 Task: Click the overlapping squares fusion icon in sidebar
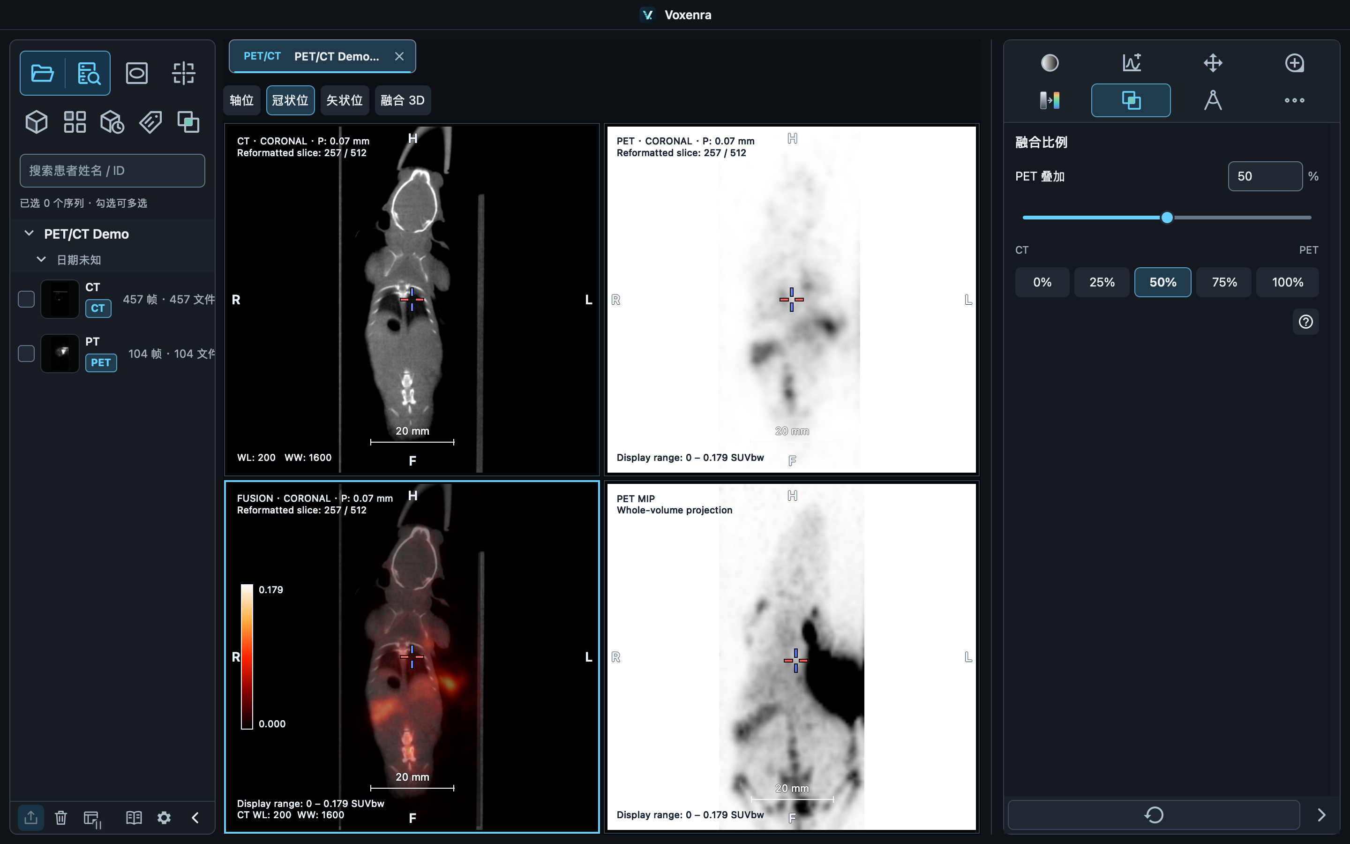[x=188, y=122]
